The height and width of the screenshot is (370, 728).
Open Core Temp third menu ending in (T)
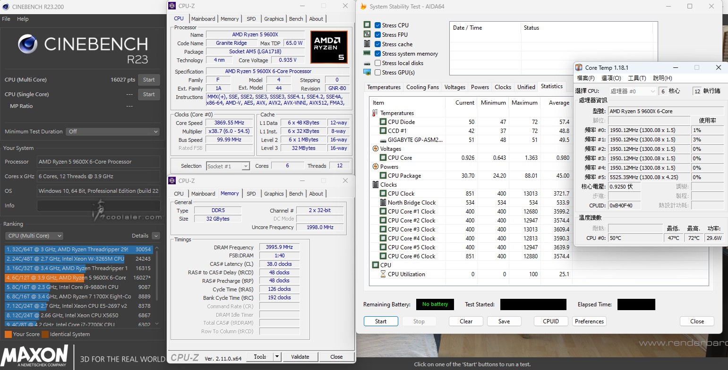pos(637,78)
